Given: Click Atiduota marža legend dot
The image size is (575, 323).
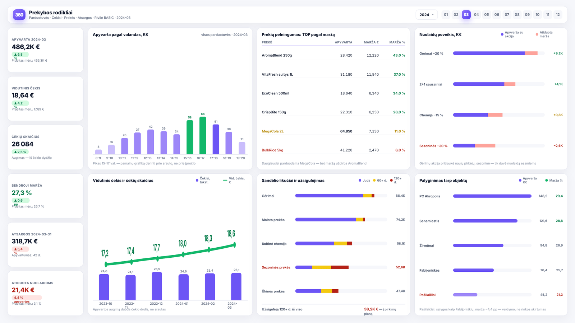Looking at the screenshot, I should (537, 34).
